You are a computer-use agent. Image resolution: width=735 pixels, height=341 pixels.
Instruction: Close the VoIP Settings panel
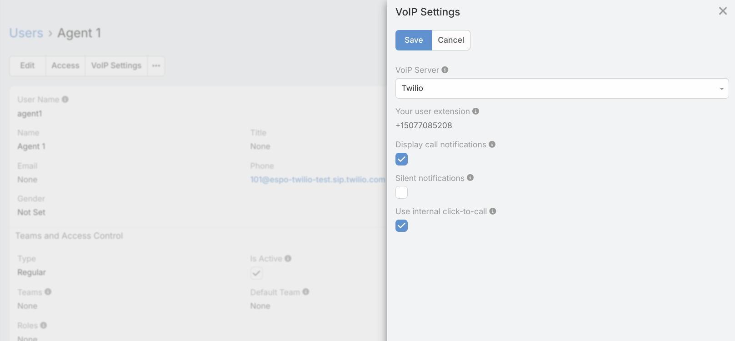[x=723, y=11]
